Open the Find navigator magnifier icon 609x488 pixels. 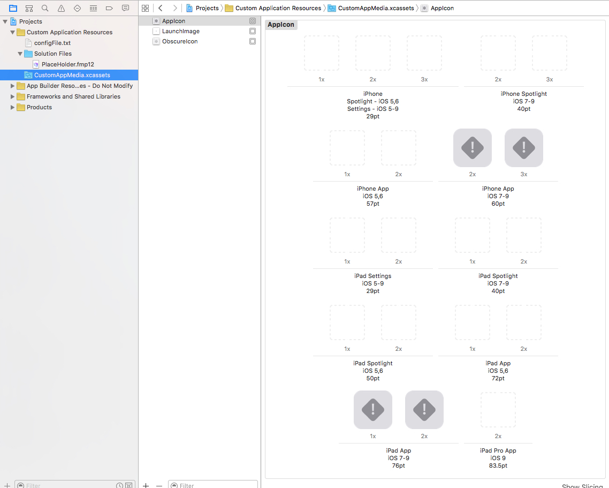(45, 8)
